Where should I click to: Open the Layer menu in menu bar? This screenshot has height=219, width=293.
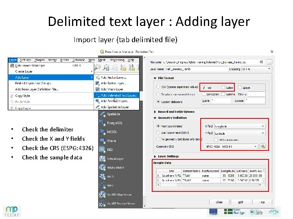point(13,60)
